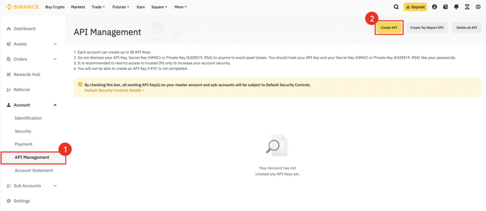
Task: Click the Settings label in sidebar
Action: tap(22, 201)
